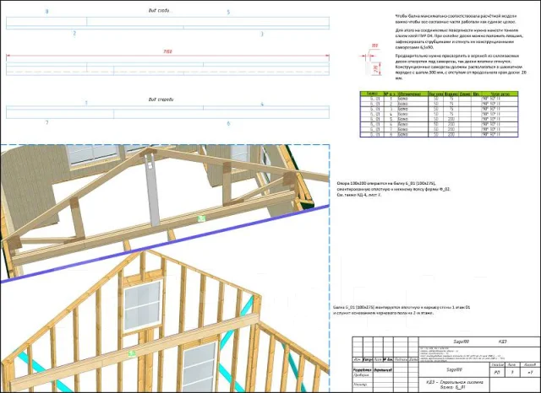
Task: Click the 'РП' stage cell in title block
Action: (497, 373)
